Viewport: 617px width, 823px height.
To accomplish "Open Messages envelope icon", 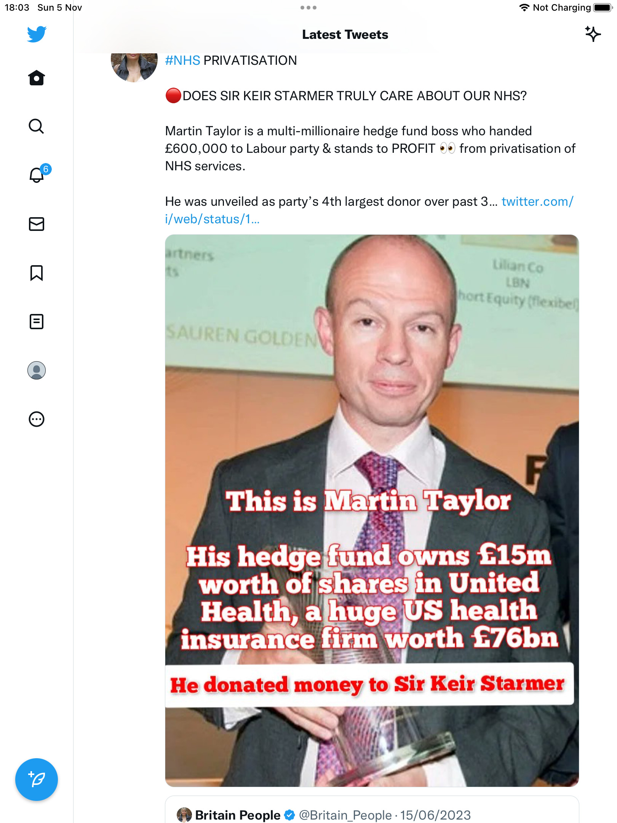I will click(37, 224).
